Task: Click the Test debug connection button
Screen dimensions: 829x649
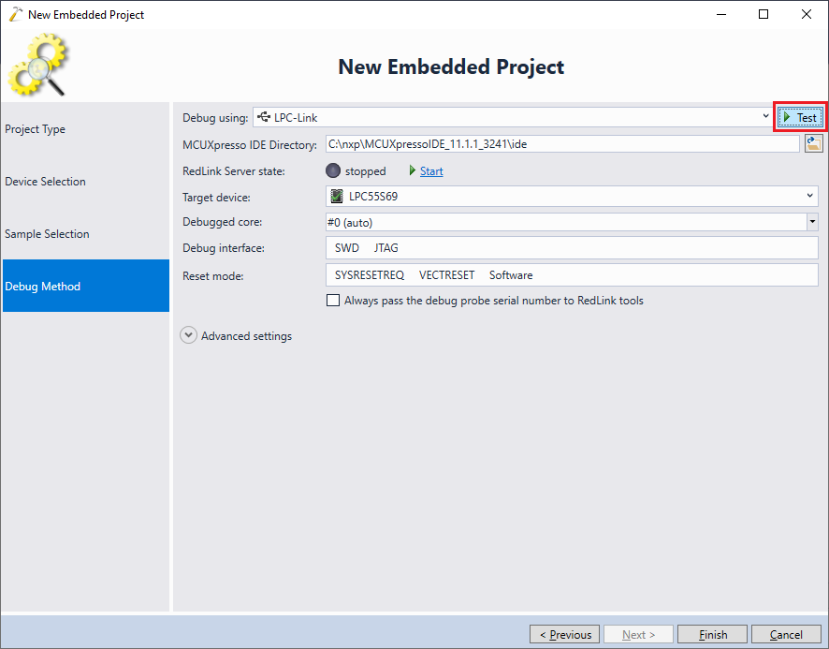Action: coord(800,117)
